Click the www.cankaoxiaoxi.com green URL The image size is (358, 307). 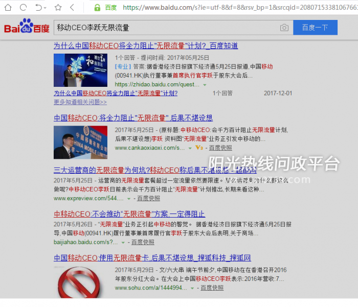[x=149, y=148]
